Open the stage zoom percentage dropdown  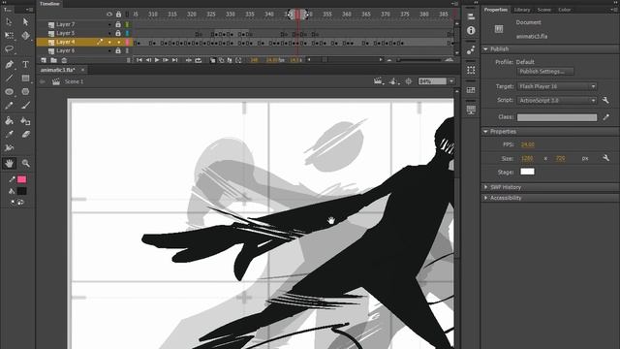451,81
